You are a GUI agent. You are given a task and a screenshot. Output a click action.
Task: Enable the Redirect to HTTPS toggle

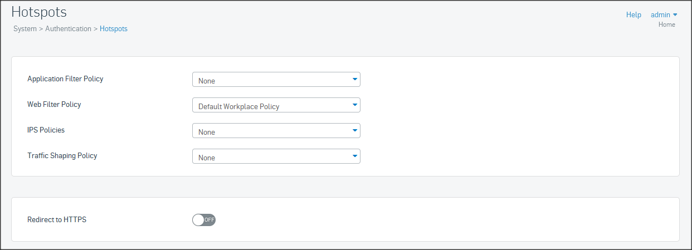[204, 220]
